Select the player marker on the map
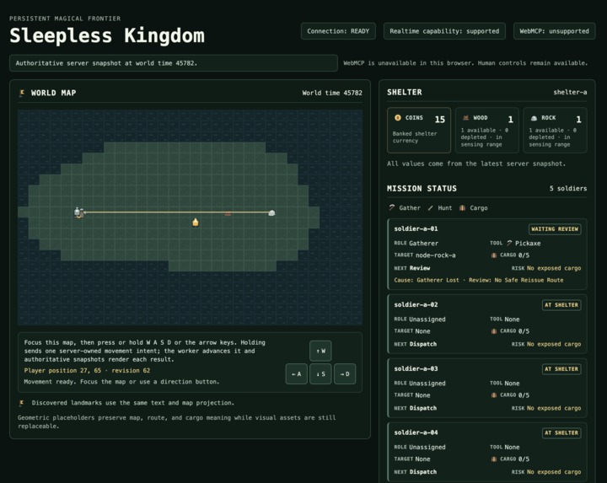 (x=78, y=212)
